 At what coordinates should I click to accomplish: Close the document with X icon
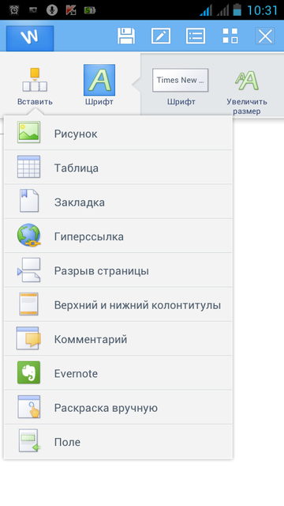pos(265,36)
